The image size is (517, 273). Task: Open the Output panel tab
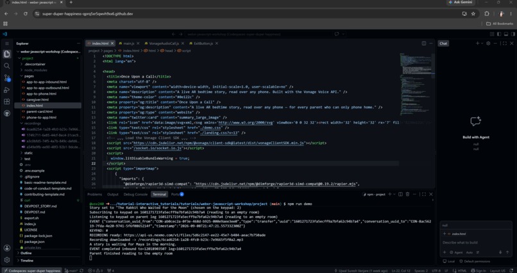click(x=113, y=194)
